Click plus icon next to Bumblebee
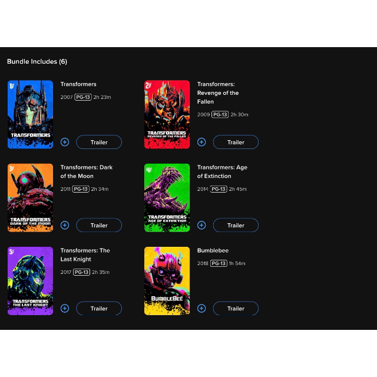The height and width of the screenshot is (377, 377). pyautogui.click(x=201, y=308)
